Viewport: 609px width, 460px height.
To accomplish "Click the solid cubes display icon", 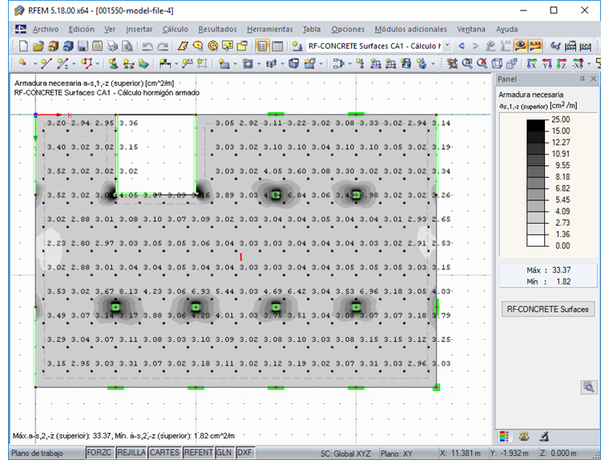I will click(512, 63).
